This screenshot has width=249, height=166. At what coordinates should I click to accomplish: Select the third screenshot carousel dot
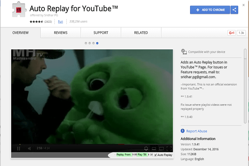93,43
